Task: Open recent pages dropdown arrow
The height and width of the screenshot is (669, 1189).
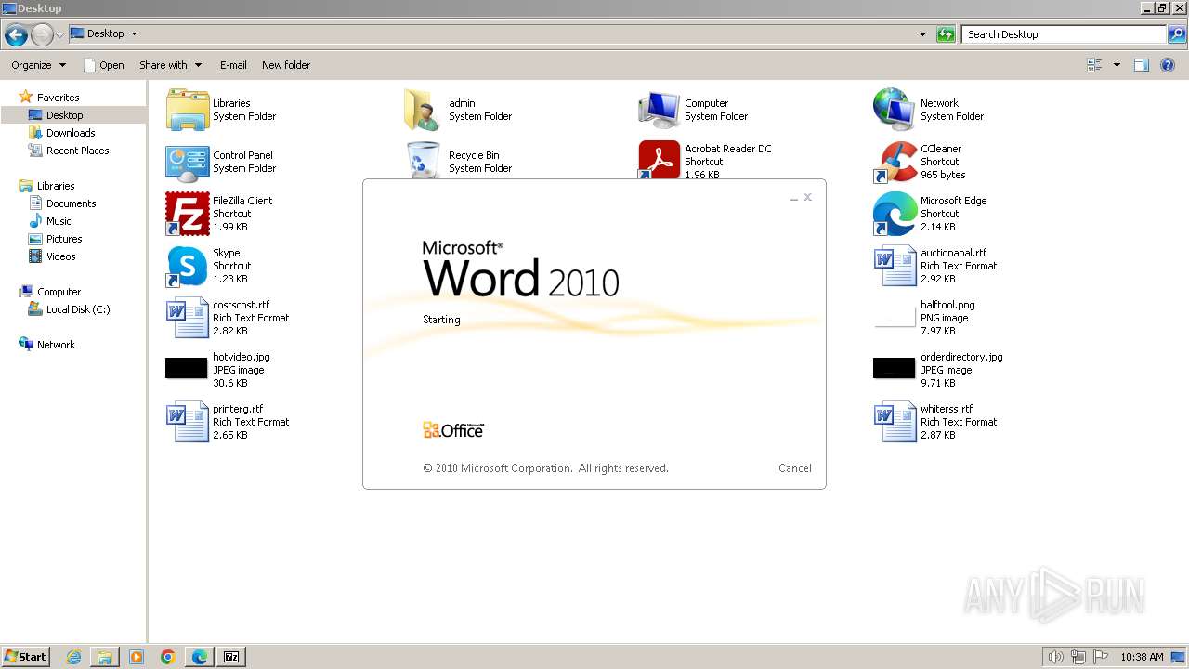Action: (60, 35)
